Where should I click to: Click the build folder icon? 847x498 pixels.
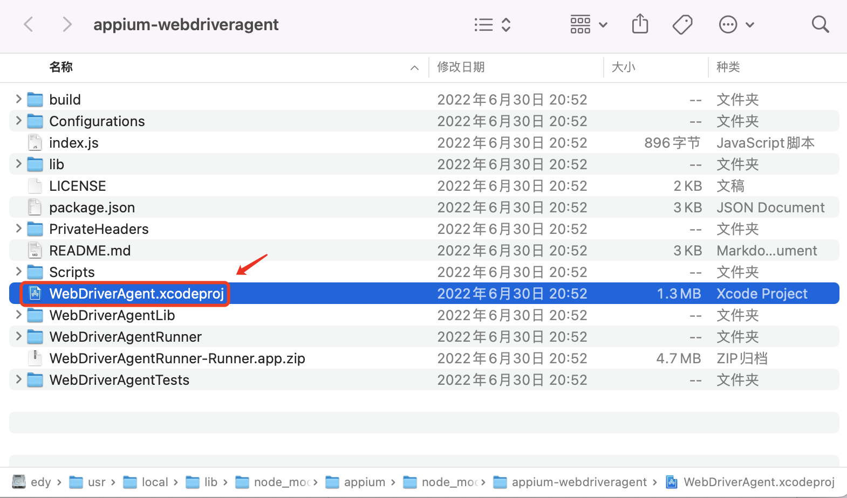tap(35, 100)
